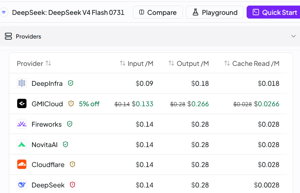Open the Compare button
Viewport: 300px width, 193px height.
click(x=158, y=12)
